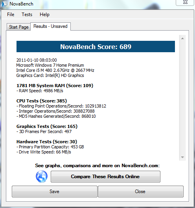The width and height of the screenshot is (195, 208).
Task: Click the Hardware Tests score heading
Action: click(47, 142)
